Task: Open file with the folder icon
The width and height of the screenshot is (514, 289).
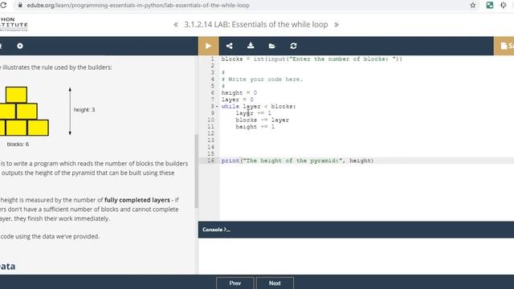Action: (x=271, y=46)
